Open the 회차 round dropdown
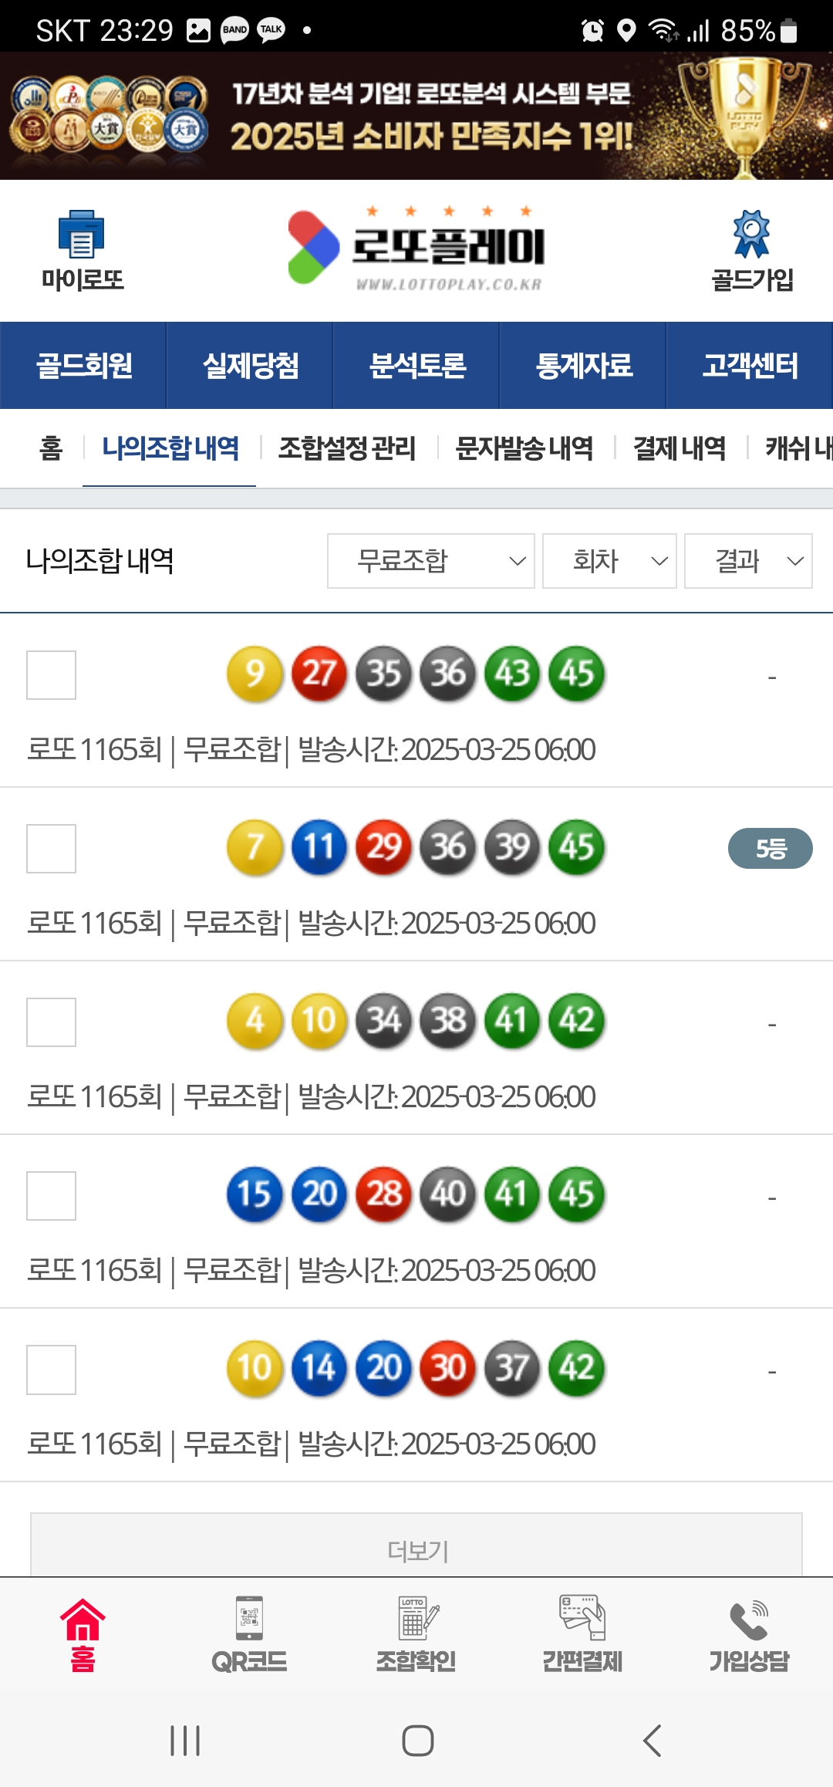 click(609, 561)
